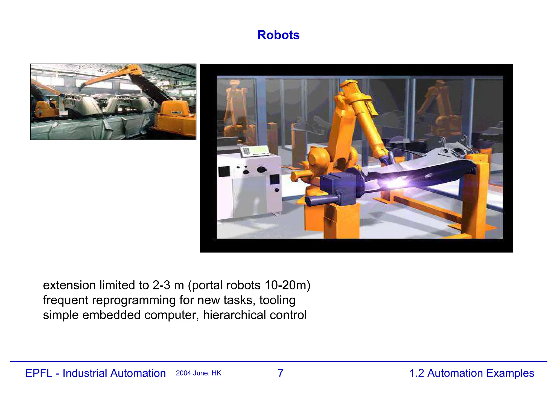The image size is (560, 396).
Task: Click the footer date "2004 June, HK"
Action: [x=199, y=373]
